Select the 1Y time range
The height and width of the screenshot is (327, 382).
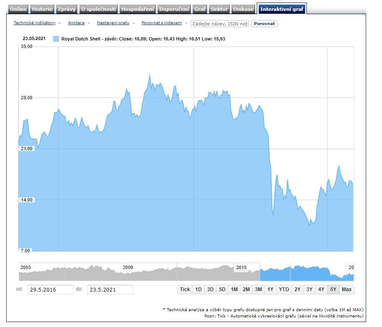coord(271,289)
